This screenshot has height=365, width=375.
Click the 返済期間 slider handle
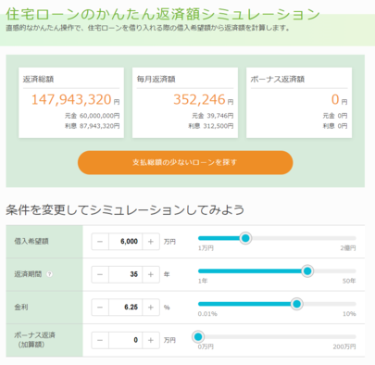[x=307, y=271]
